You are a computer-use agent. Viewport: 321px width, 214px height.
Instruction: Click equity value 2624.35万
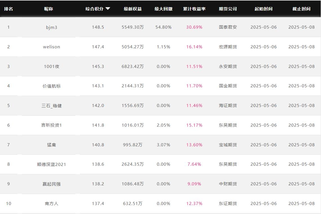tap(133, 164)
